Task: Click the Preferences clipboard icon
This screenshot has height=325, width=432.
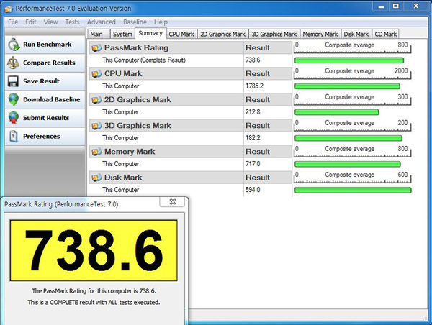Action: [14, 136]
